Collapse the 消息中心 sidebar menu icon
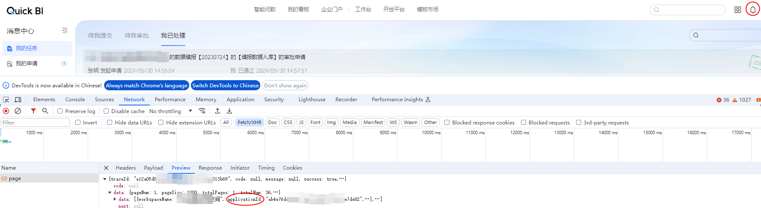This screenshot has height=208, width=761. pos(65,30)
